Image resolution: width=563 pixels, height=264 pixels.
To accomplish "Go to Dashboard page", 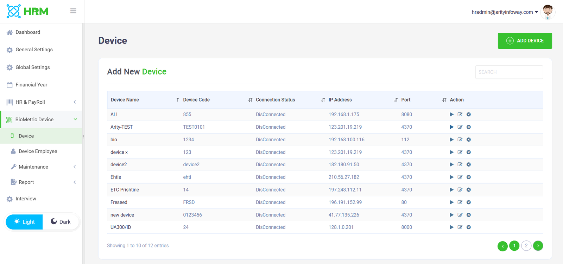I will click(28, 32).
